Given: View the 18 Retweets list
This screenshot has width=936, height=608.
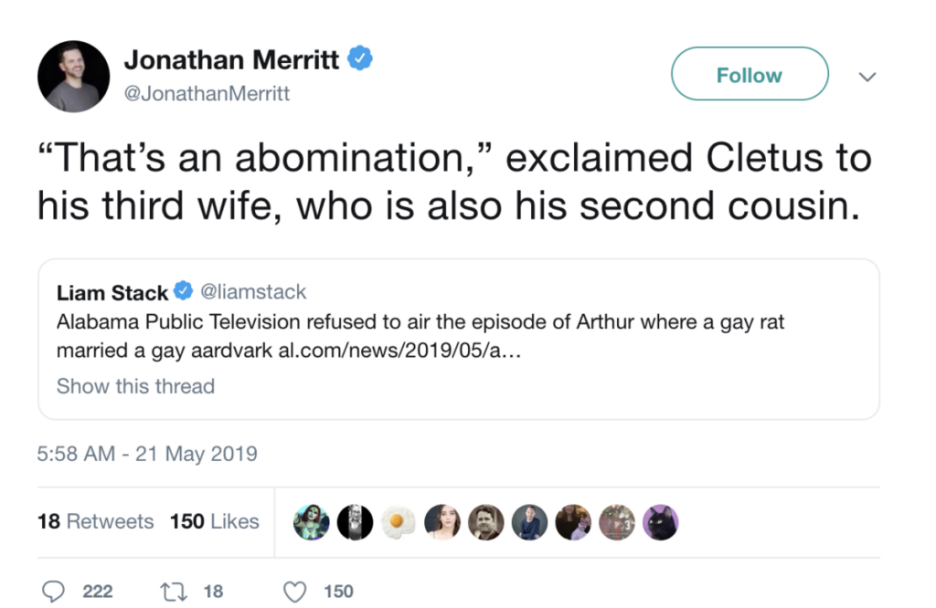Looking at the screenshot, I should click(95, 521).
